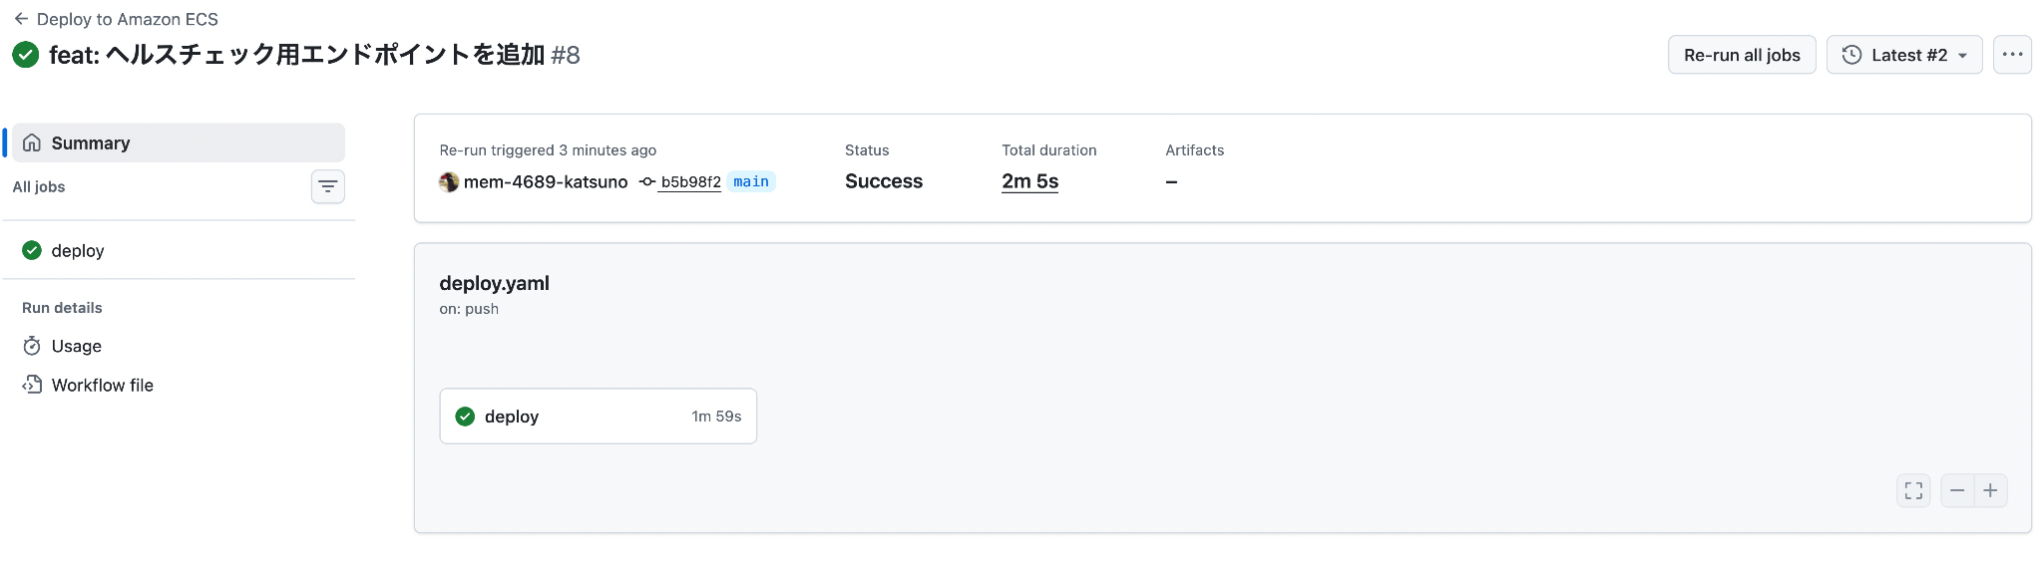2043x564 pixels.
Task: Open the deploy job card in graph
Action: pos(598,417)
